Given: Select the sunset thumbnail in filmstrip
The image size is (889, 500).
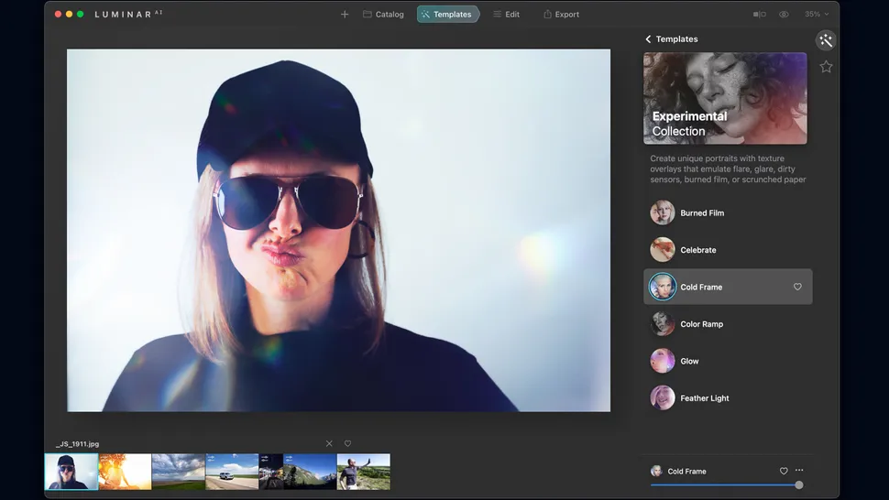Looking at the screenshot, I should (125, 472).
